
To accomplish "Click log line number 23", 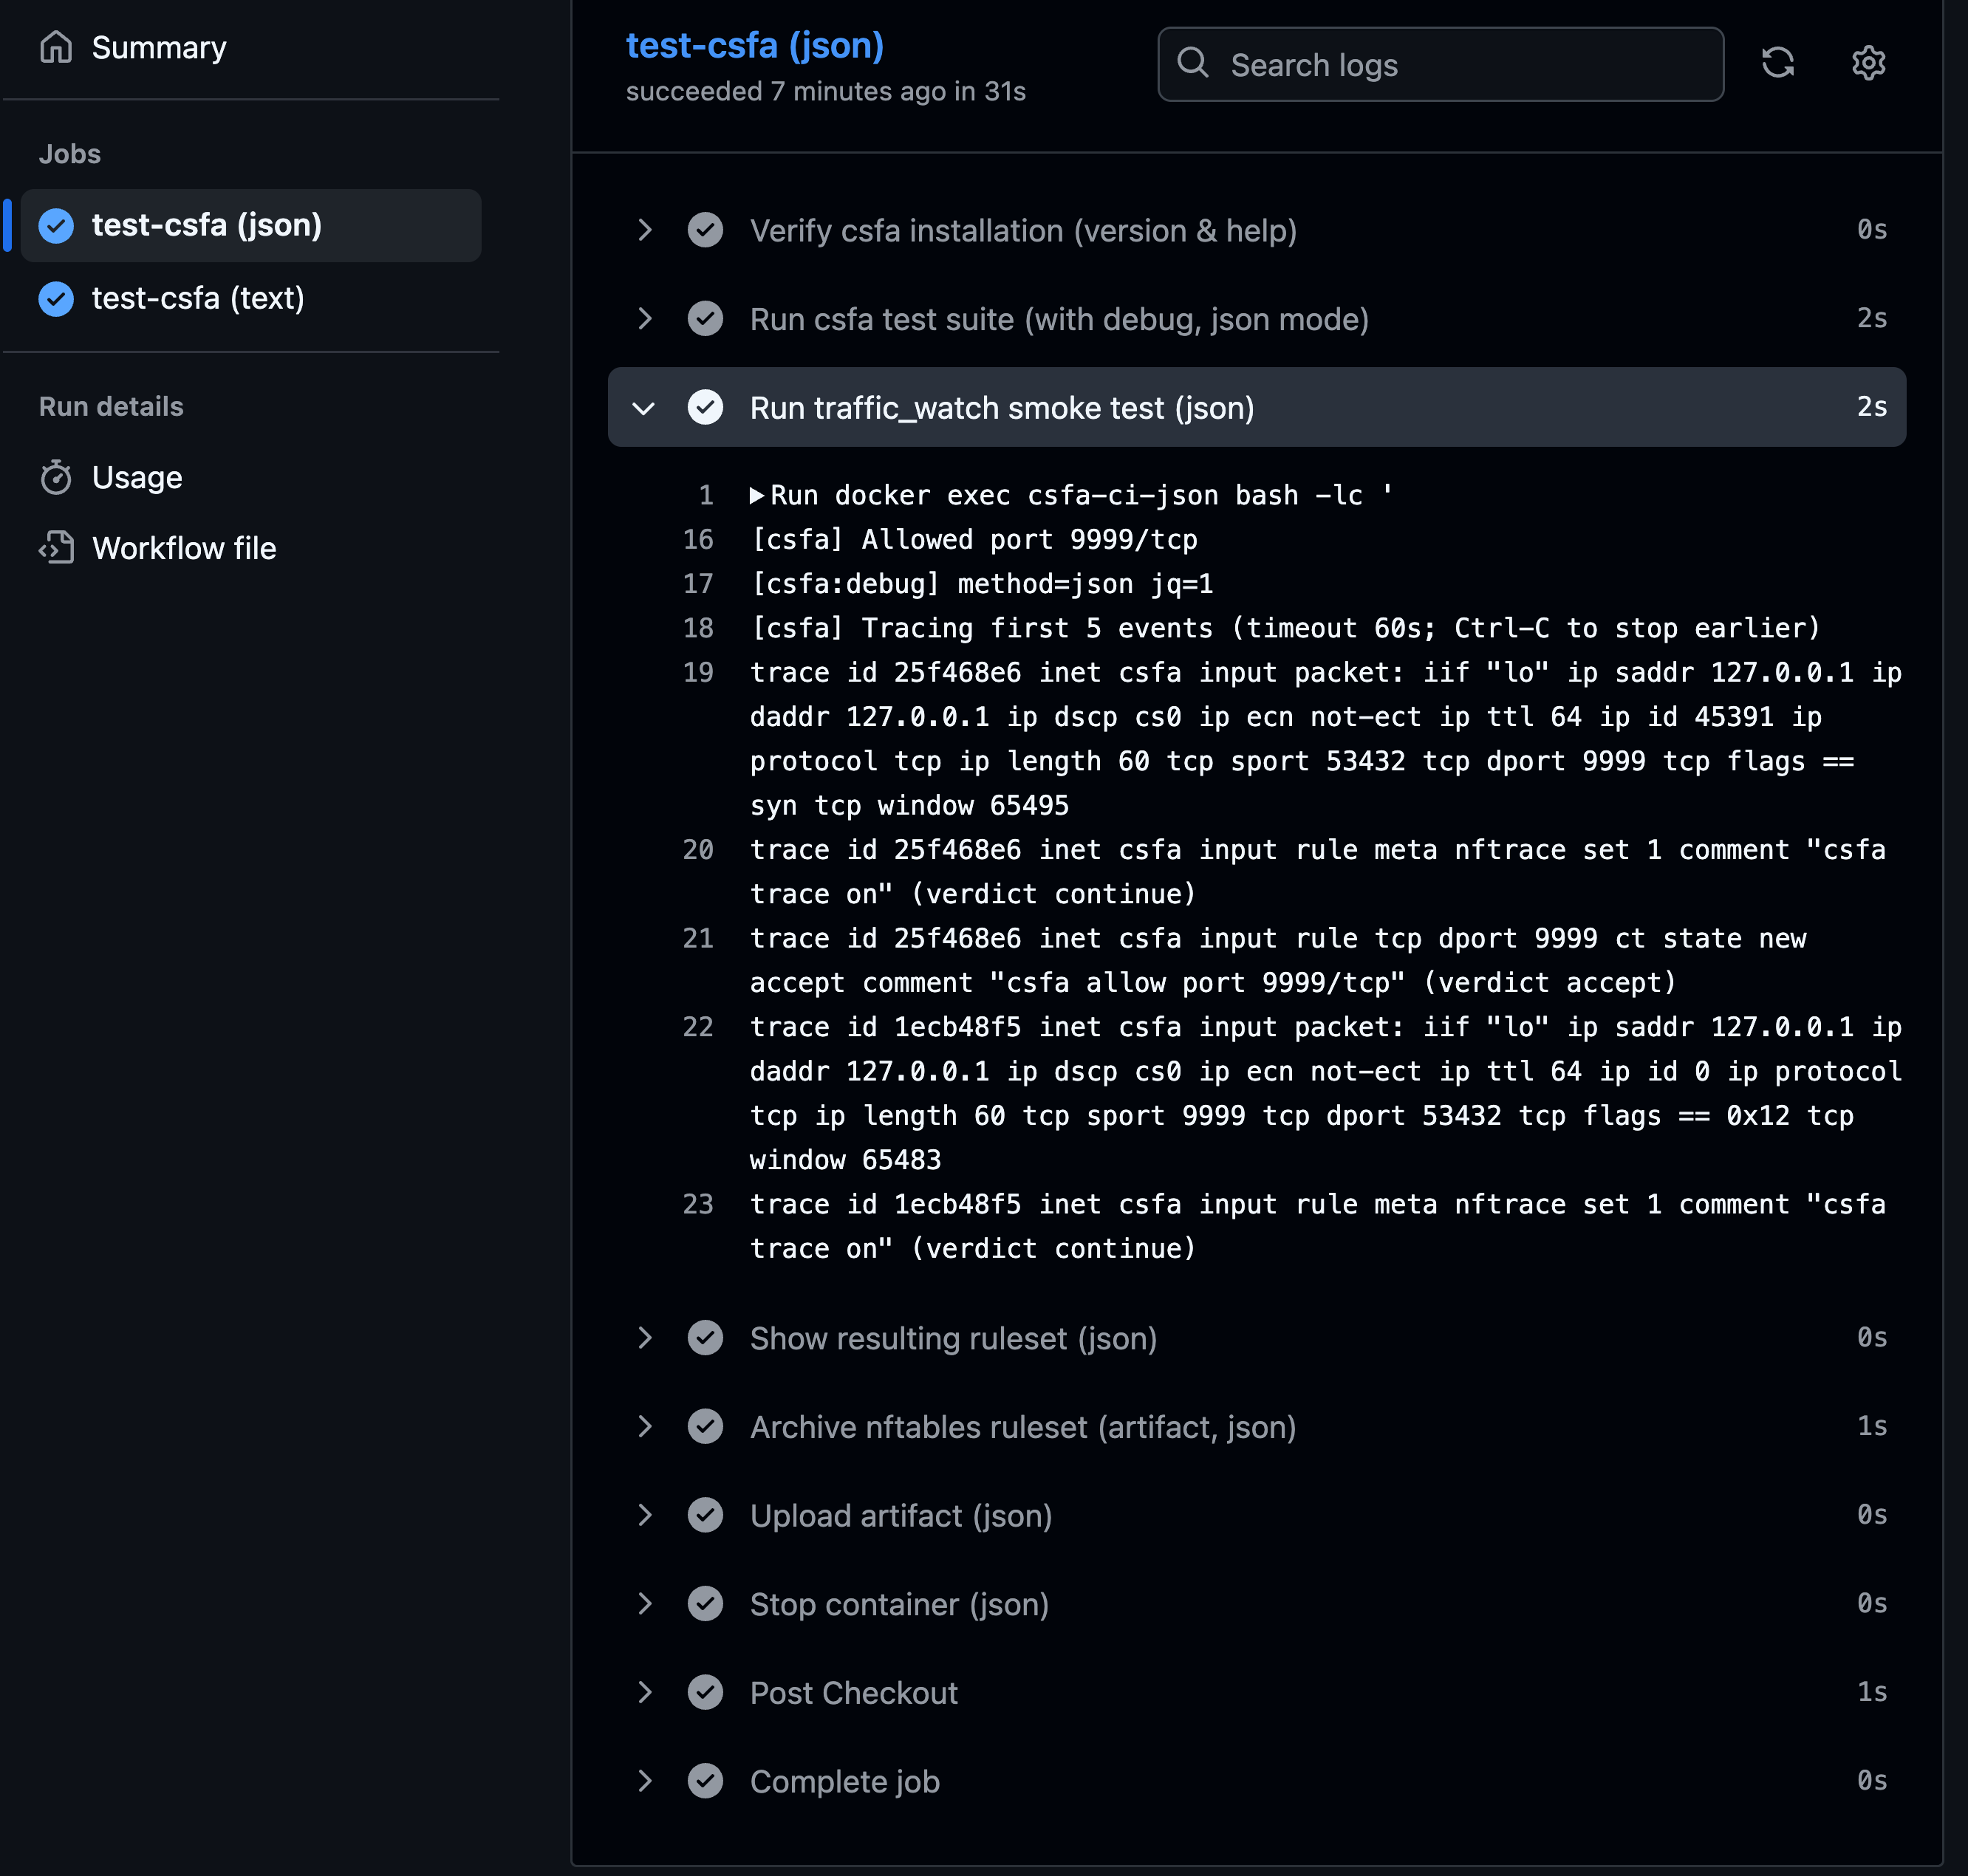I will pos(698,1204).
